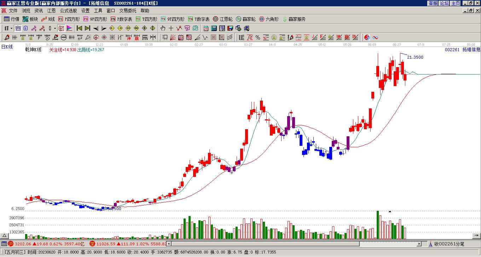The image size is (481, 257).
Task: Open the 江恩轮 Gann wheel
Action: pos(223,19)
